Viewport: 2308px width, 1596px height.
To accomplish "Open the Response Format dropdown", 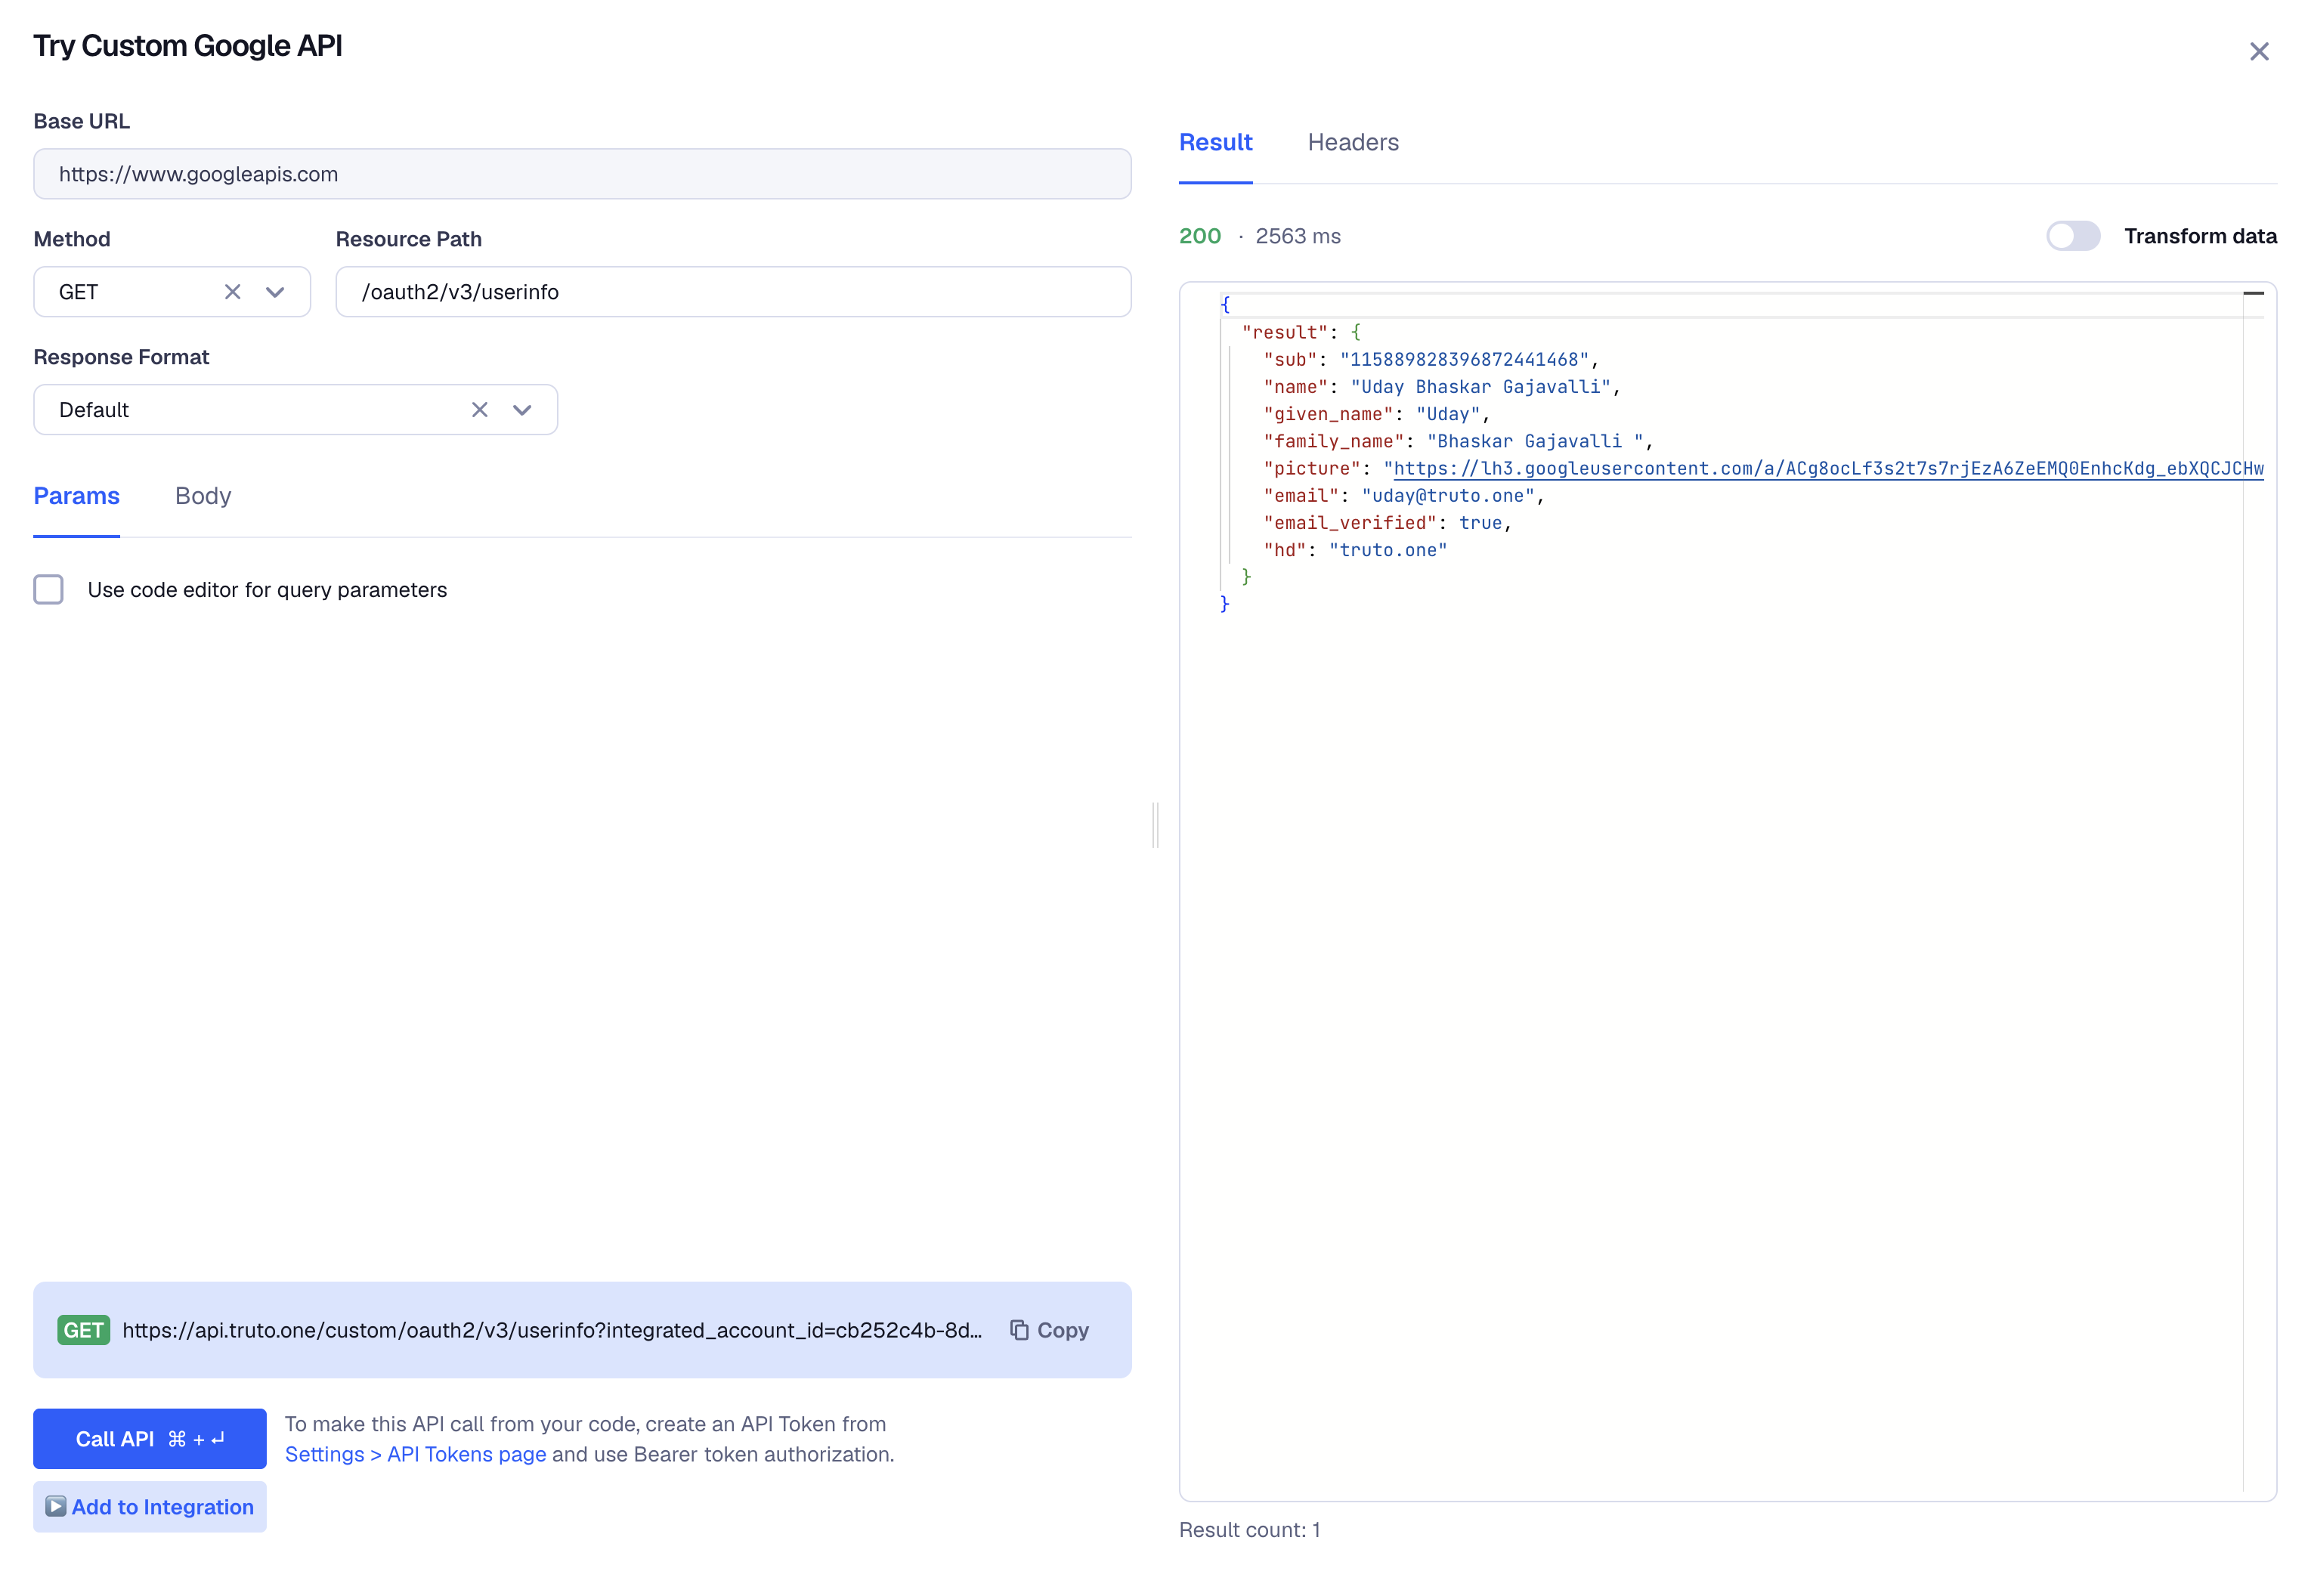I will [x=522, y=410].
